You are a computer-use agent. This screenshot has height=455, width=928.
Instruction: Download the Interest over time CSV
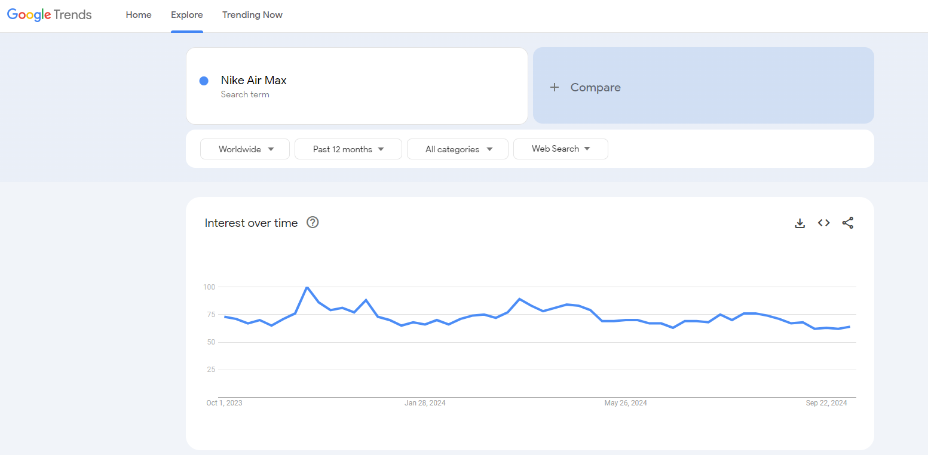pyautogui.click(x=800, y=223)
